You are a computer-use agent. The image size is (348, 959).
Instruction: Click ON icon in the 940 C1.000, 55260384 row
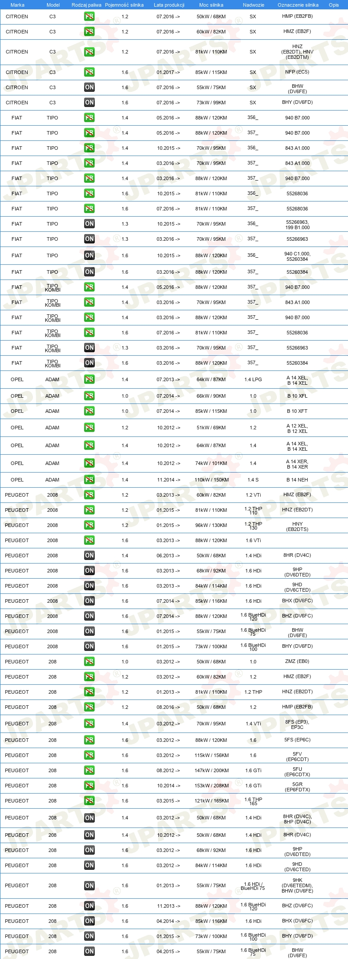89,255
